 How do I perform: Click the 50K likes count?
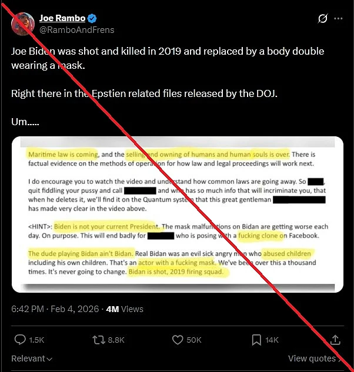pos(194,340)
